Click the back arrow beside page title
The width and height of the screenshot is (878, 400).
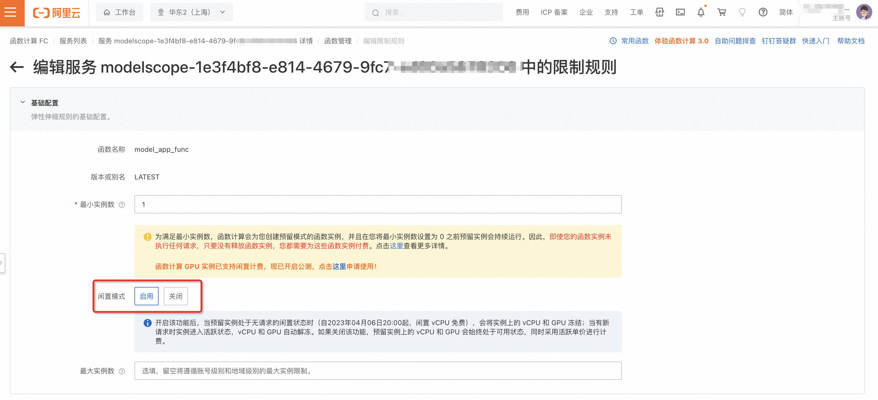tap(17, 67)
